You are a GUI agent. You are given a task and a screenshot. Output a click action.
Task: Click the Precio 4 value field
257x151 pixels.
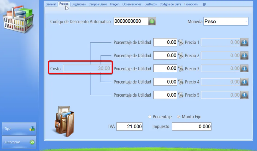point(221,82)
